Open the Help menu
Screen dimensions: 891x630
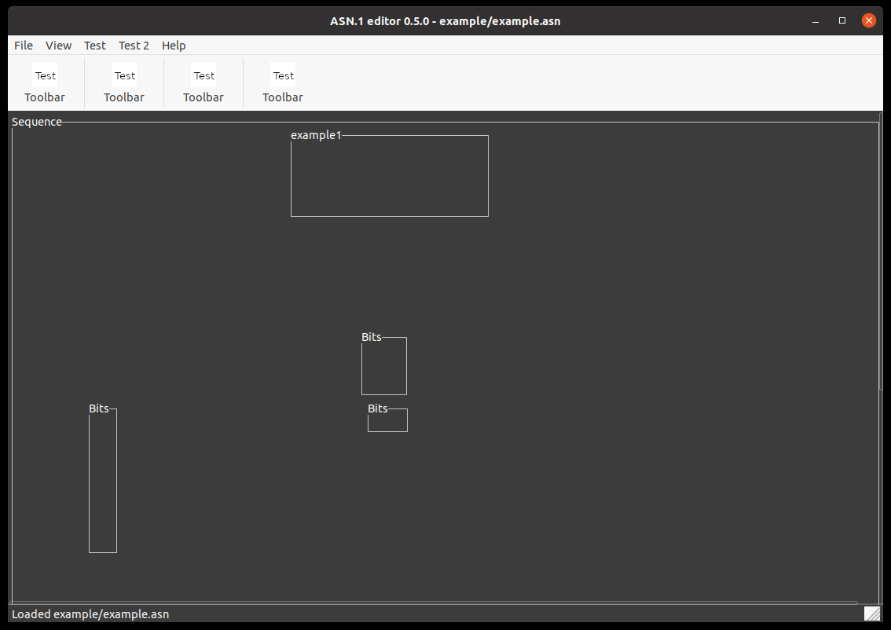point(174,45)
